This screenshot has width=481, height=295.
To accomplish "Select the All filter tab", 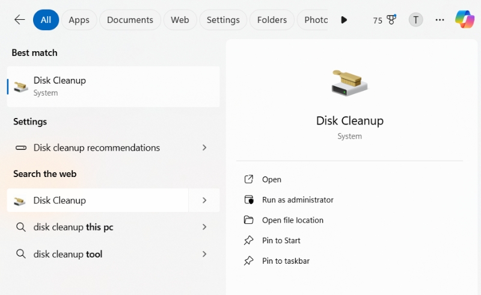I will [46, 20].
